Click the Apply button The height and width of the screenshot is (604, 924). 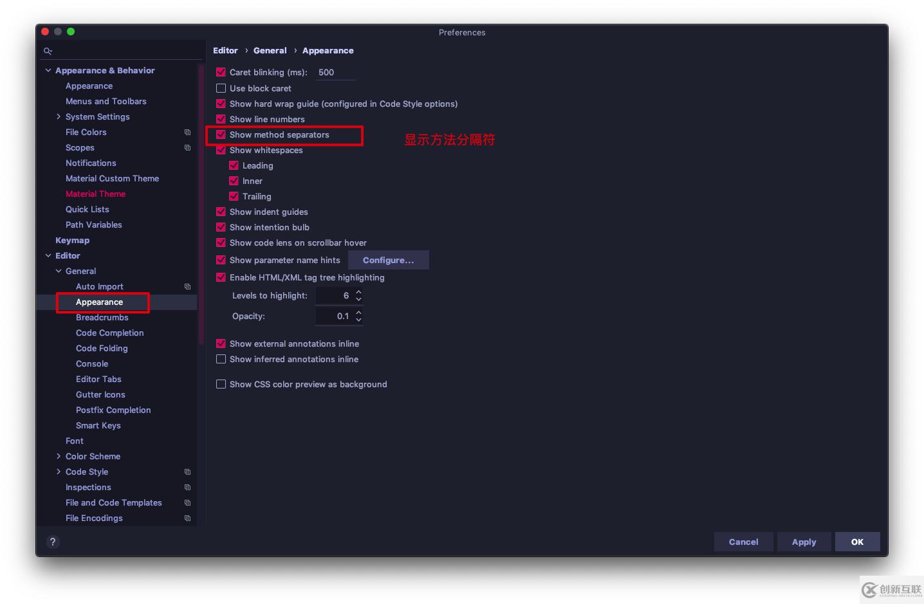click(804, 542)
